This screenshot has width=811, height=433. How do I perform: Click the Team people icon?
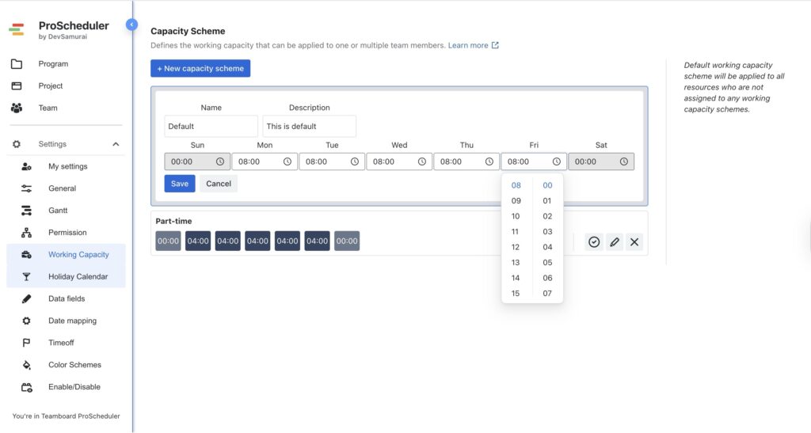point(17,108)
